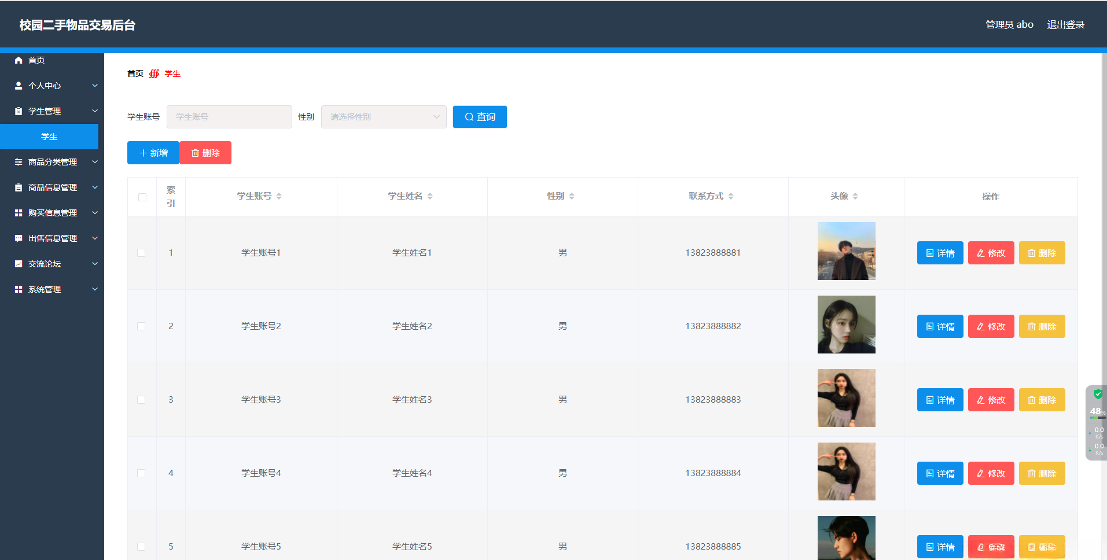
Task: Tick the checkbox beside index 4
Action: (x=142, y=473)
